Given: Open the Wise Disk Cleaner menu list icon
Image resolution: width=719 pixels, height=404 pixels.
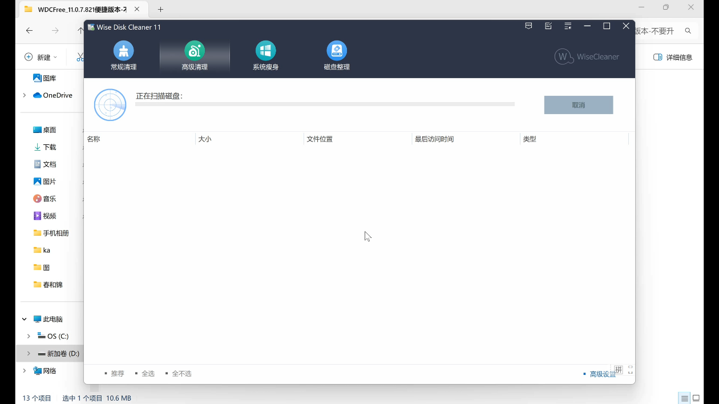Looking at the screenshot, I should point(568,26).
